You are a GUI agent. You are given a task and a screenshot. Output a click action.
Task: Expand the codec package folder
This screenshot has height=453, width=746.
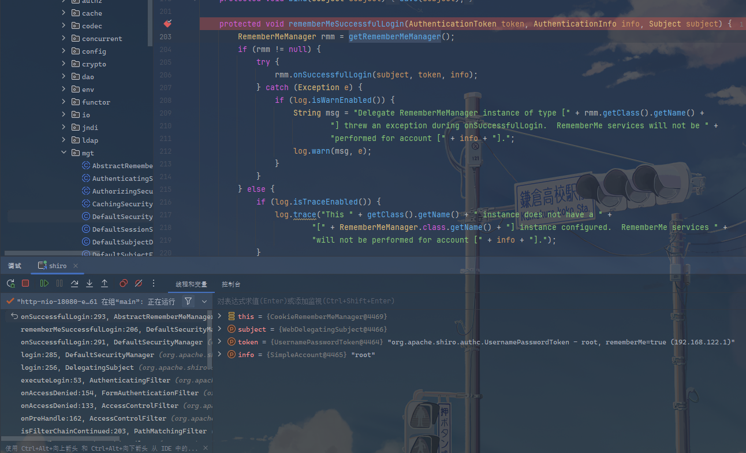pyautogui.click(x=64, y=25)
